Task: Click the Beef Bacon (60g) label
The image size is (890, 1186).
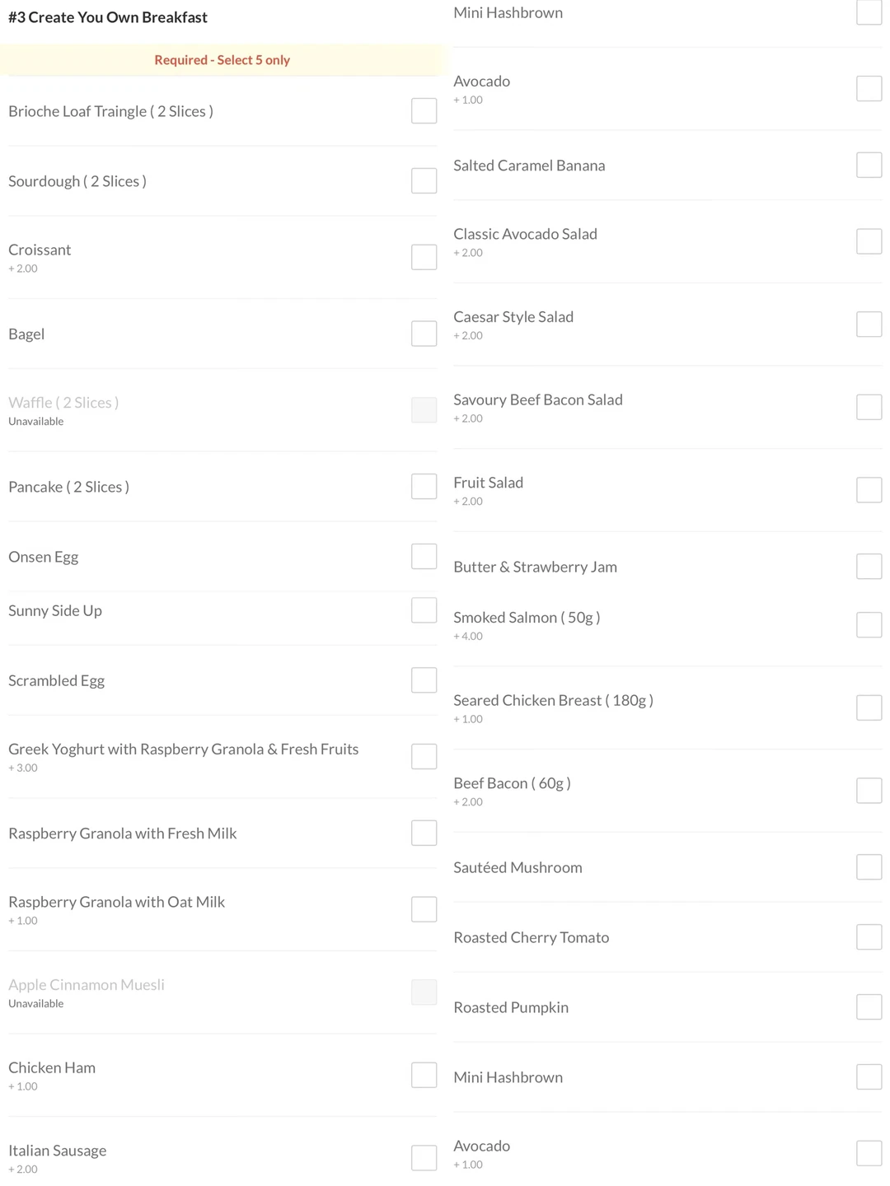Action: pos(512,783)
